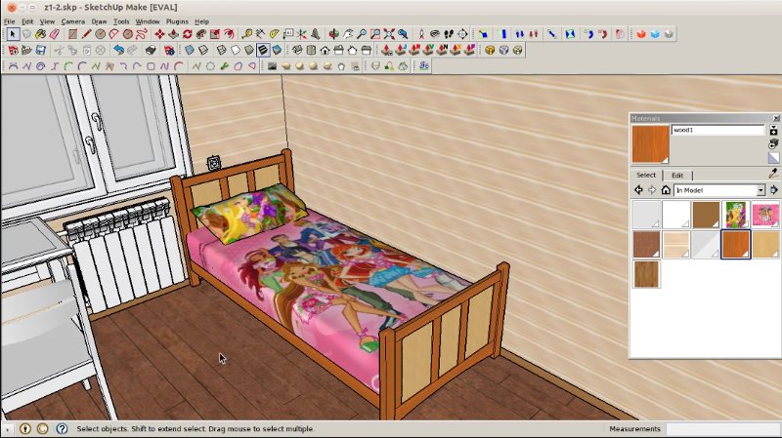Choose the Freehand squiggle tool
The width and height of the screenshot is (782, 438).
142,34
